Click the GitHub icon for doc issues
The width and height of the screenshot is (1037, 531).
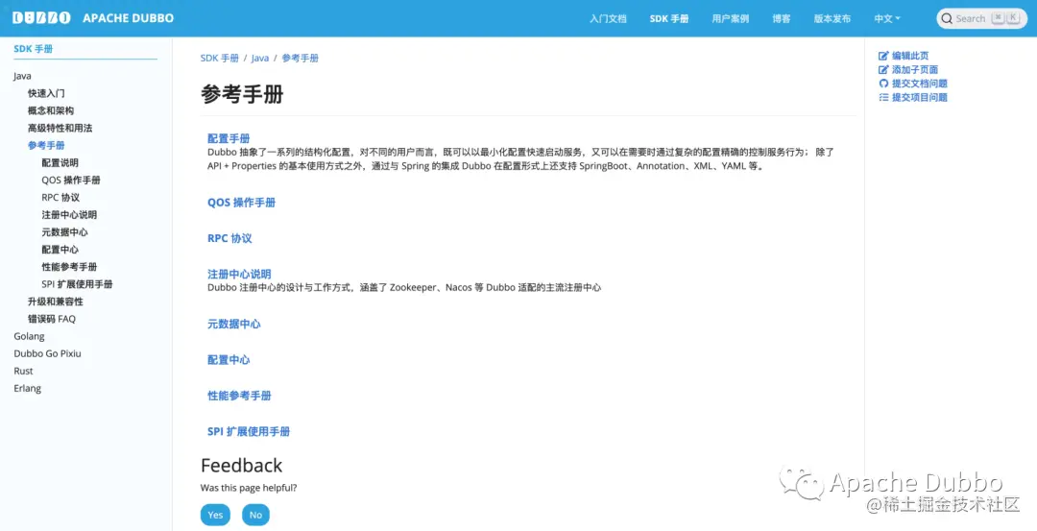tap(883, 84)
